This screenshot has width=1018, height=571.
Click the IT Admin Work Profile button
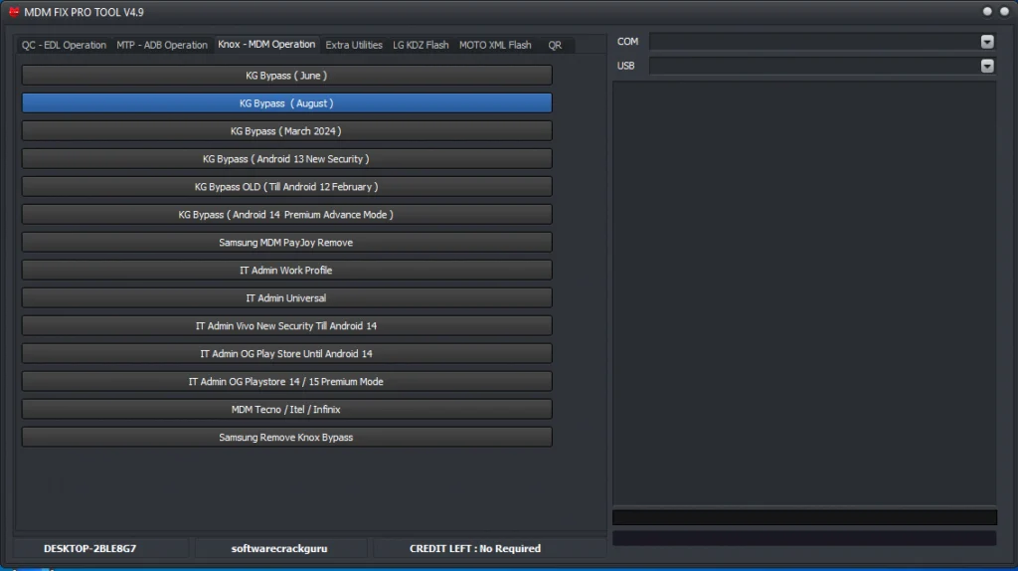coord(286,271)
